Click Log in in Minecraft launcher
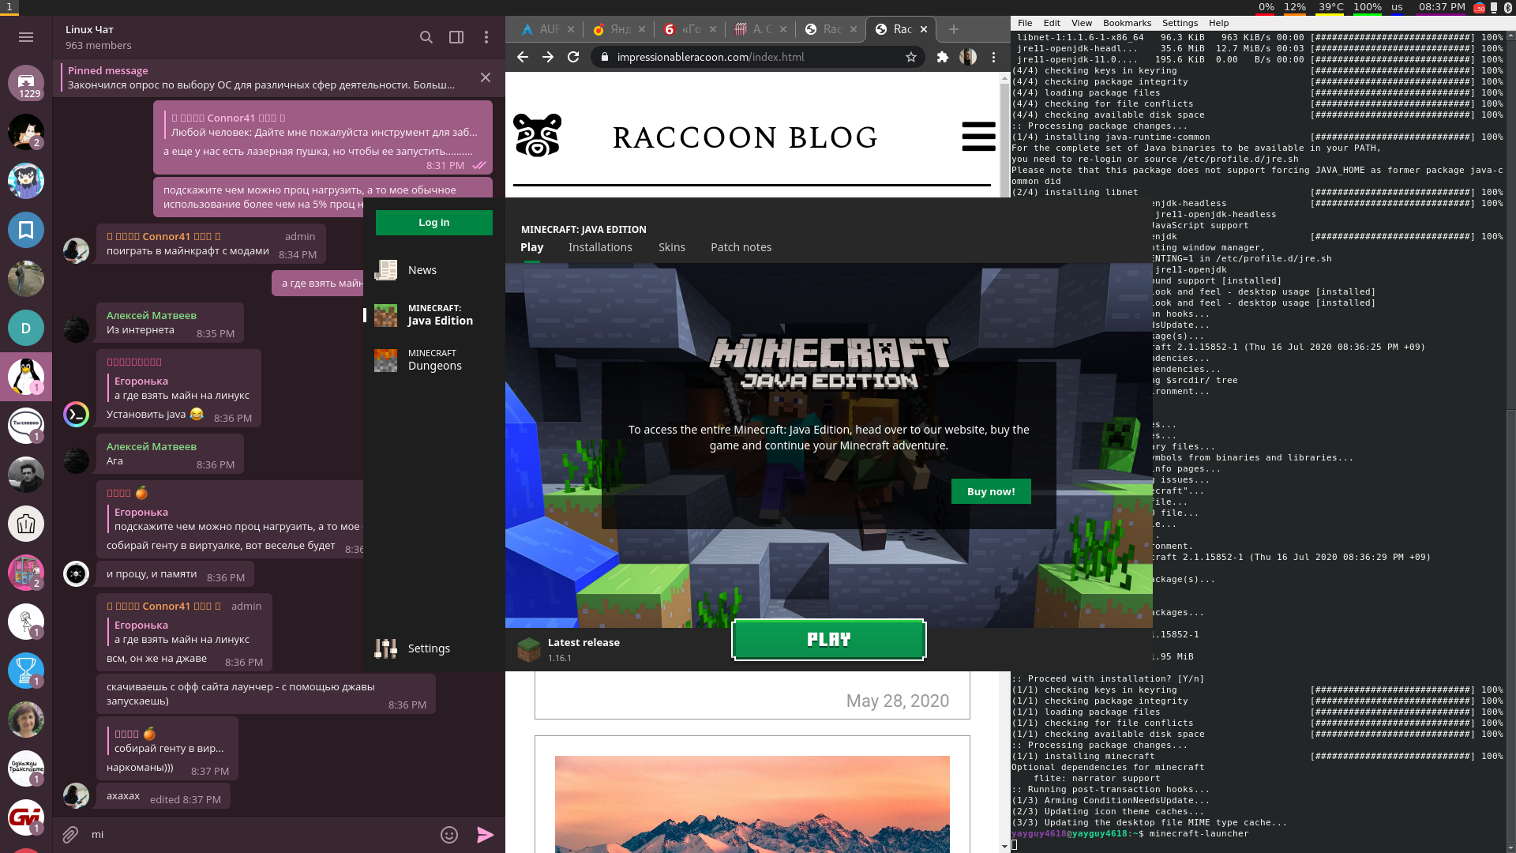1516x853 pixels. [x=434, y=223]
